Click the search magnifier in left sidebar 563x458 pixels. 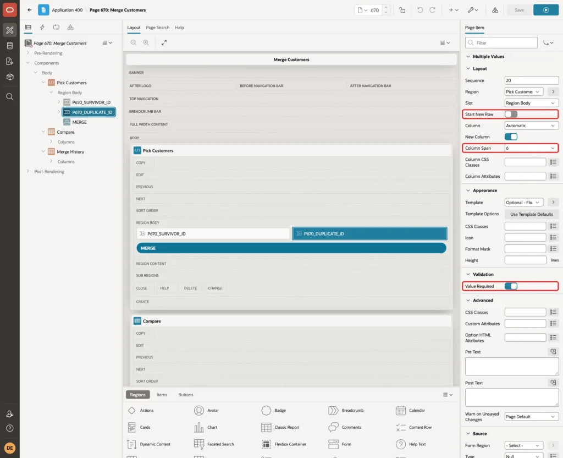coord(10,97)
